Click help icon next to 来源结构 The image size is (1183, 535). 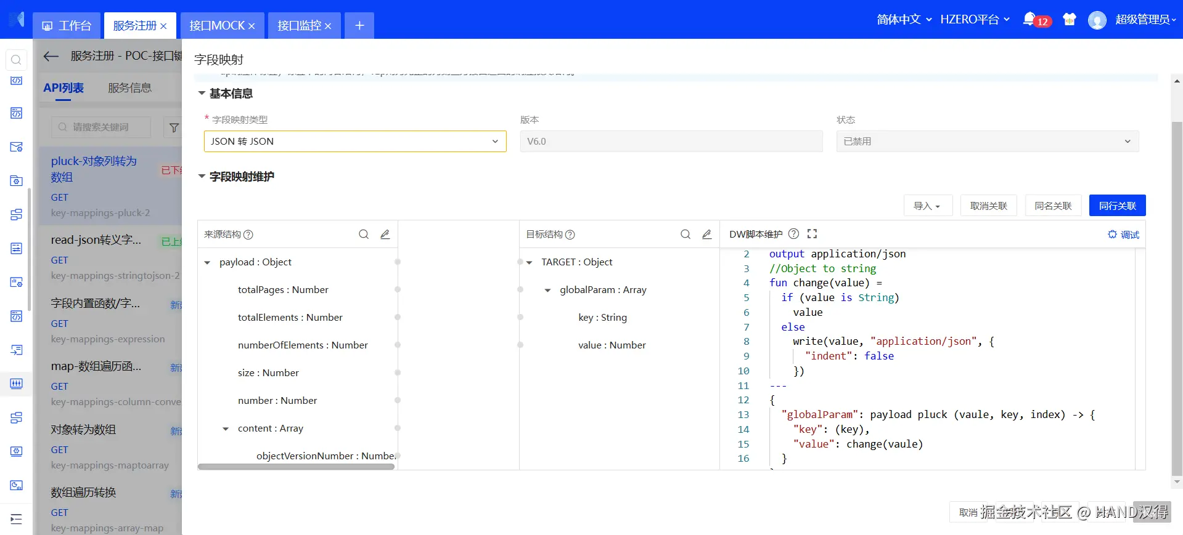click(x=248, y=235)
